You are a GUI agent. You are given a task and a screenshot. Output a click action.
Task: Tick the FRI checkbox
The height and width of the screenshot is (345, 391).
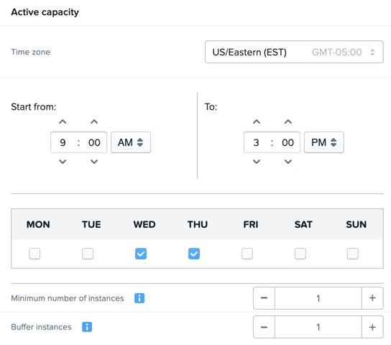point(247,254)
